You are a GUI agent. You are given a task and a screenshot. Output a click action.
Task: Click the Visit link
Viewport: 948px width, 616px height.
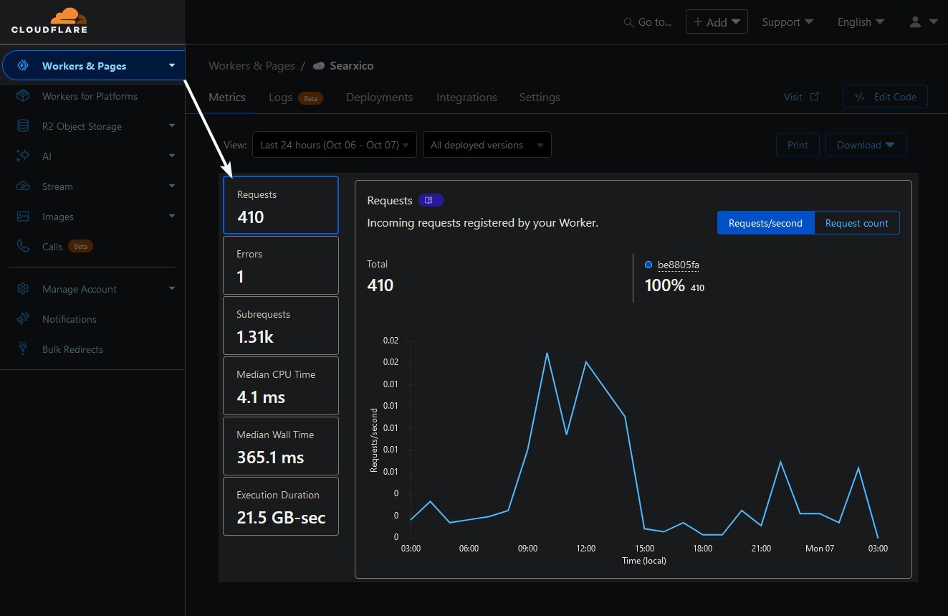[793, 97]
